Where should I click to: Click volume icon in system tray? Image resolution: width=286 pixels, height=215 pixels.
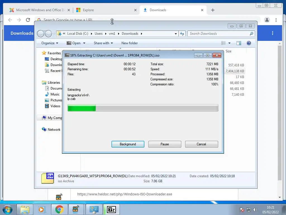pos(255,210)
